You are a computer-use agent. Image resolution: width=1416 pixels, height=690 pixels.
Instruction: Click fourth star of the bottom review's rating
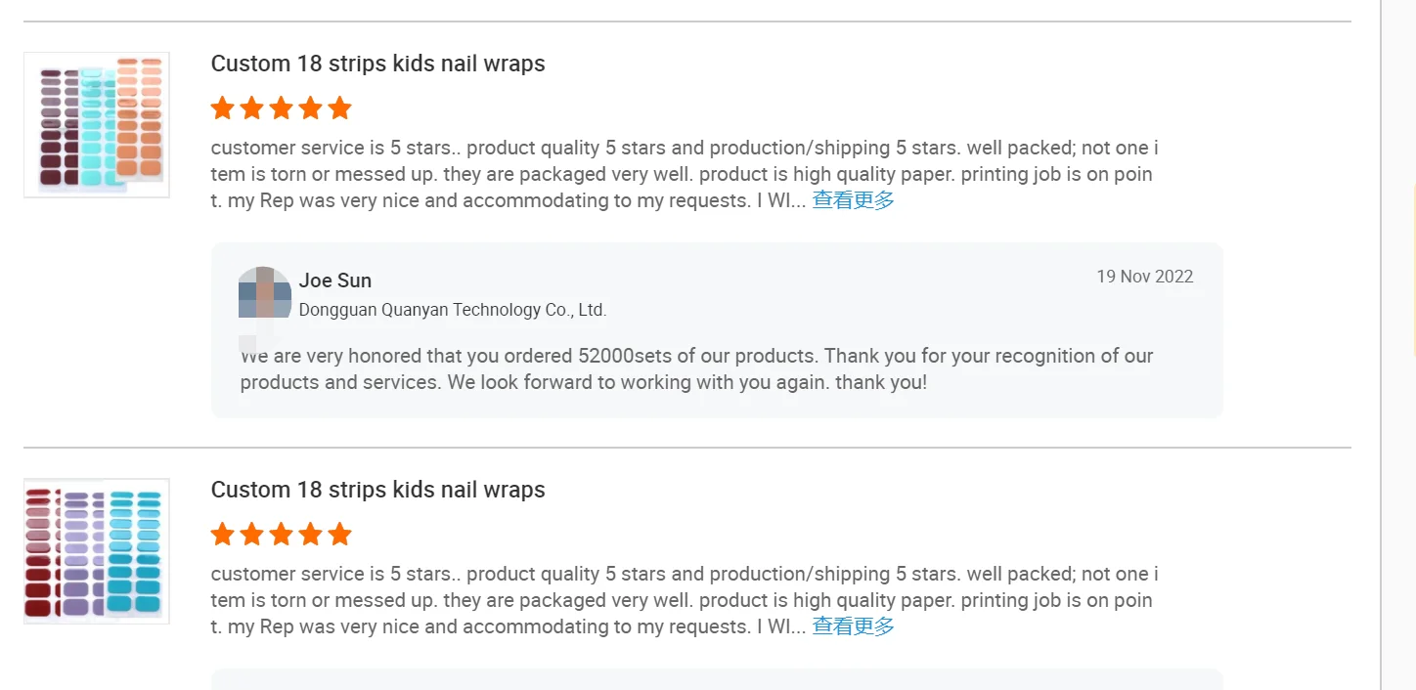311,535
